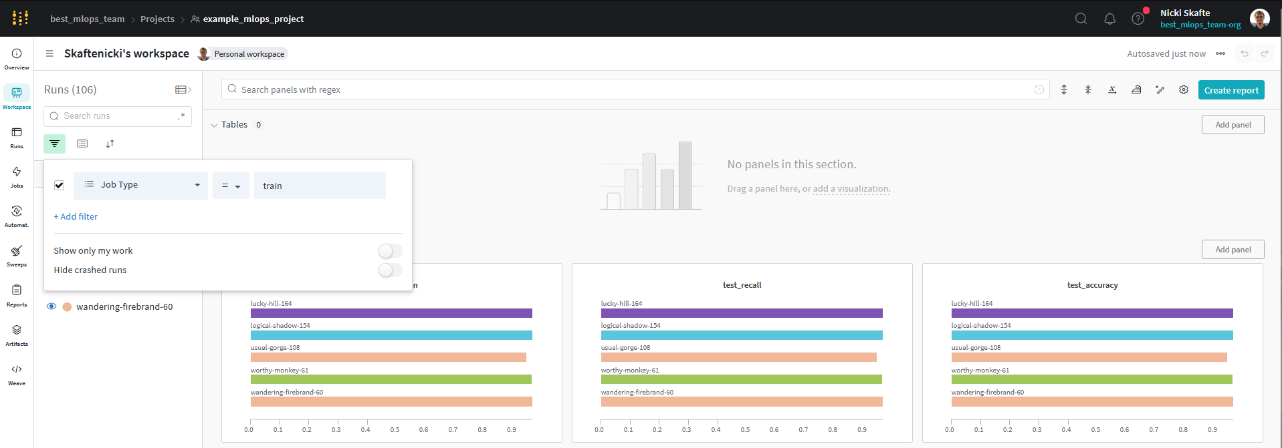Collapse the Tables section
Image resolution: width=1282 pixels, height=448 pixels.
(214, 125)
